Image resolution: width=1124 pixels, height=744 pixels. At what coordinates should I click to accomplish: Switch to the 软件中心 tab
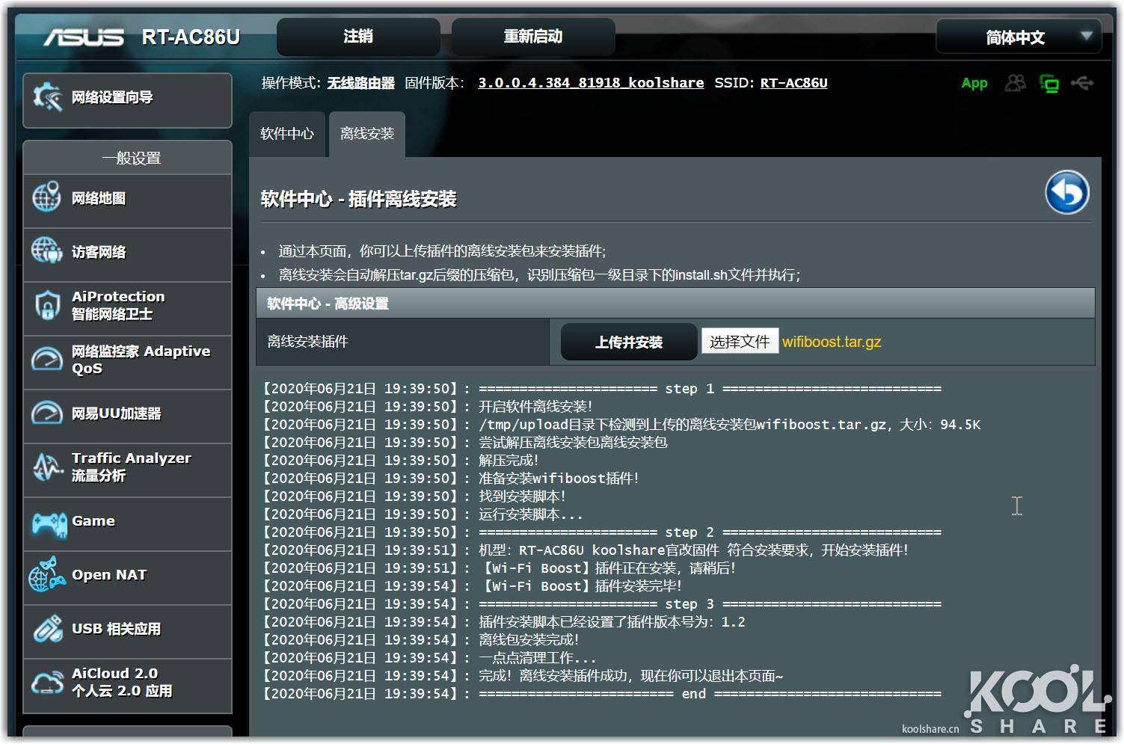pyautogui.click(x=287, y=135)
